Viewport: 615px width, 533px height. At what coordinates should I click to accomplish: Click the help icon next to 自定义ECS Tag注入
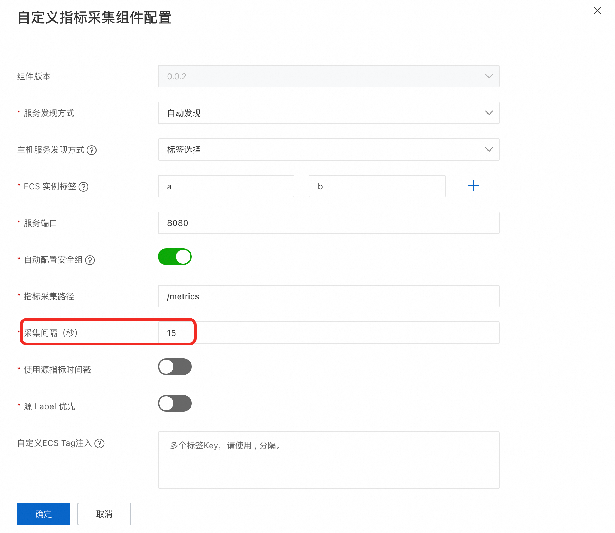(x=100, y=443)
